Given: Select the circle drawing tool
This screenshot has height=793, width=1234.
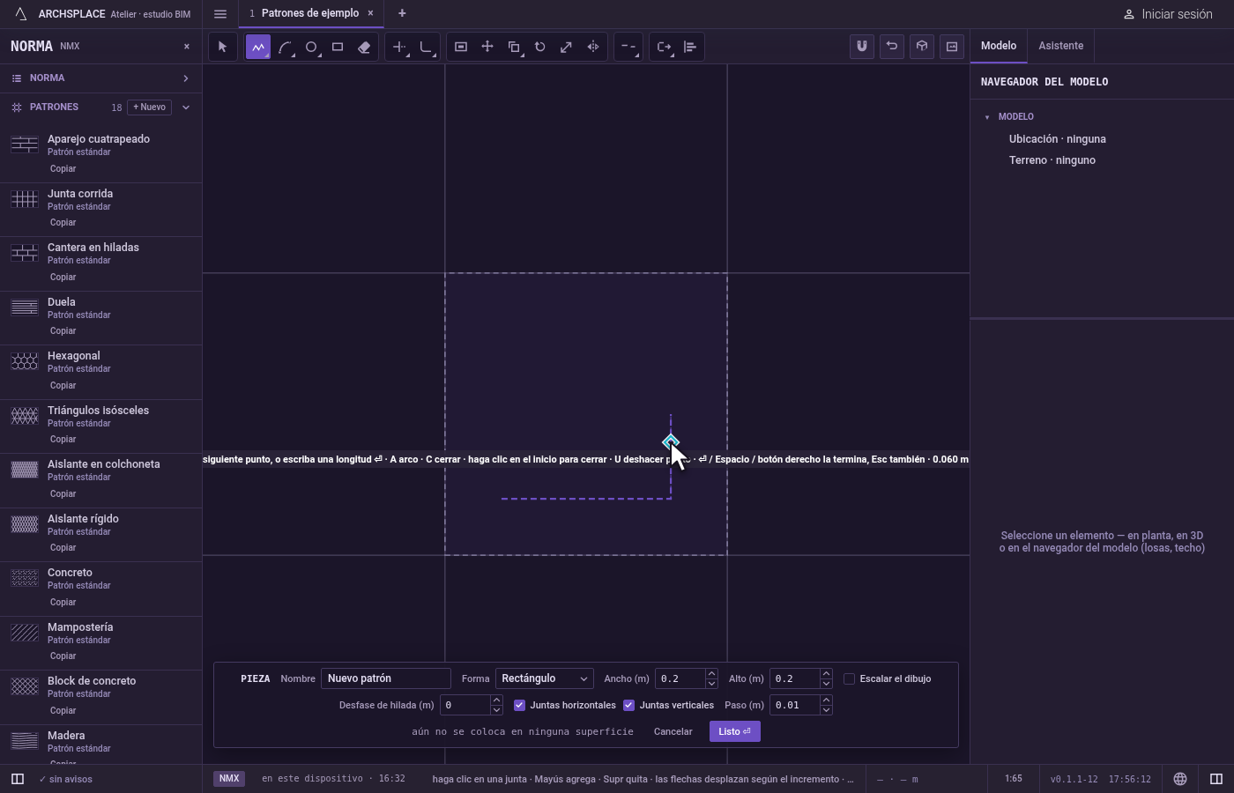Looking at the screenshot, I should (311, 47).
